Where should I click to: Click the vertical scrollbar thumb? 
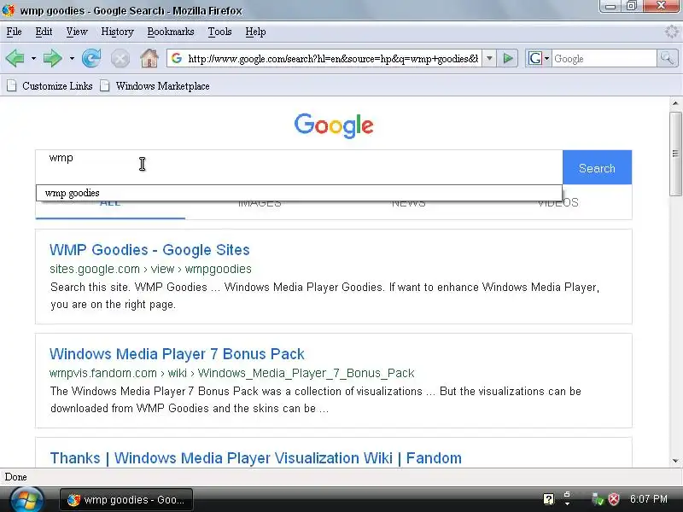coord(675,154)
